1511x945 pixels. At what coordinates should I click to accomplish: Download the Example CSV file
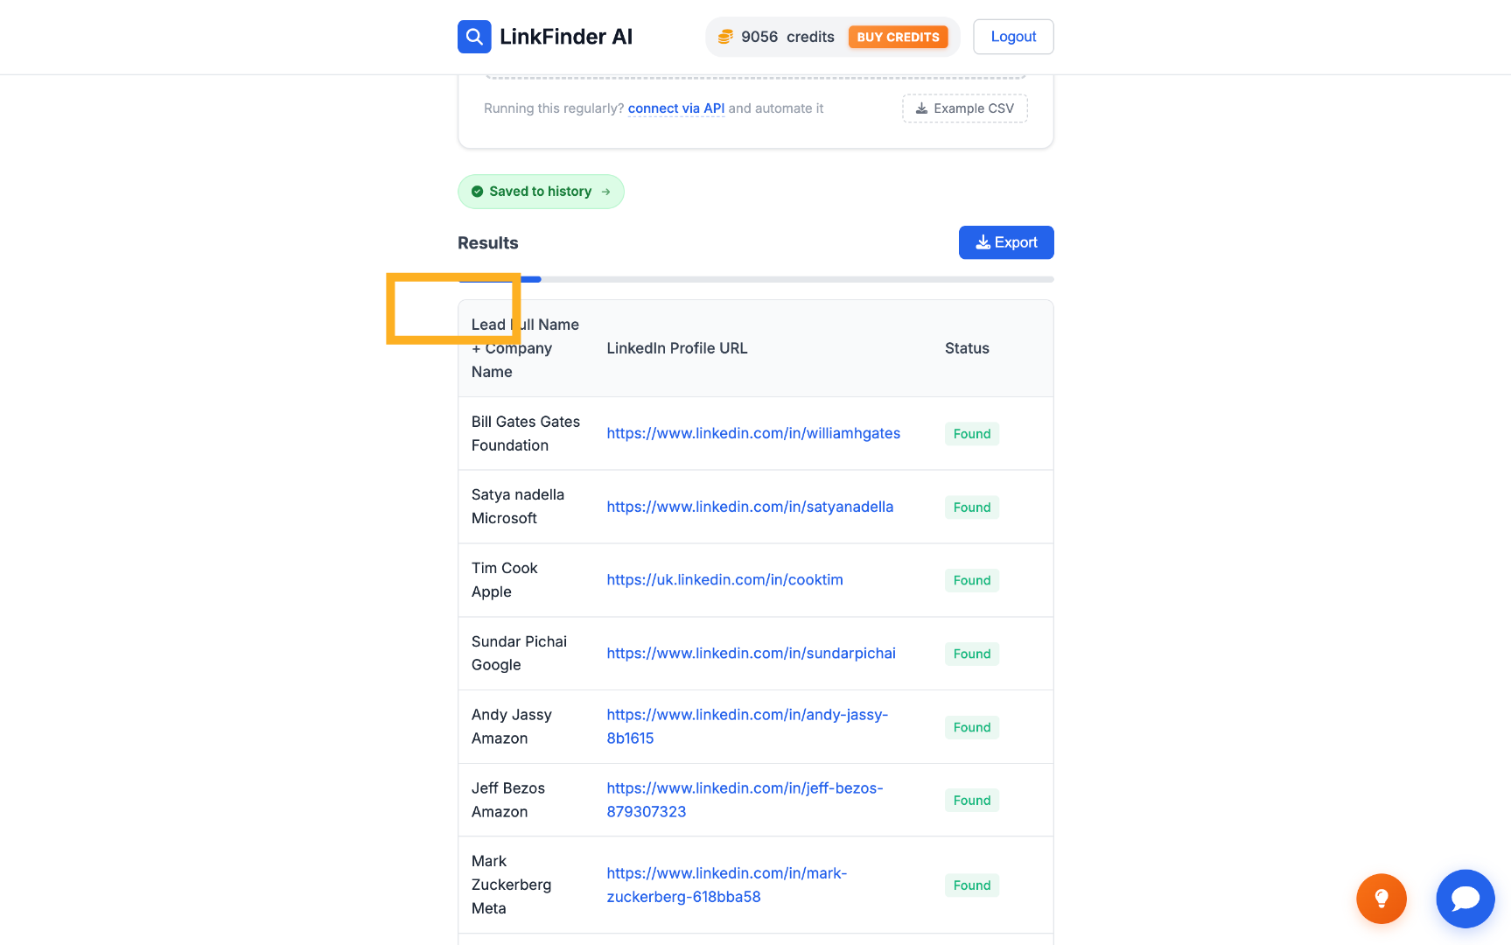(965, 108)
